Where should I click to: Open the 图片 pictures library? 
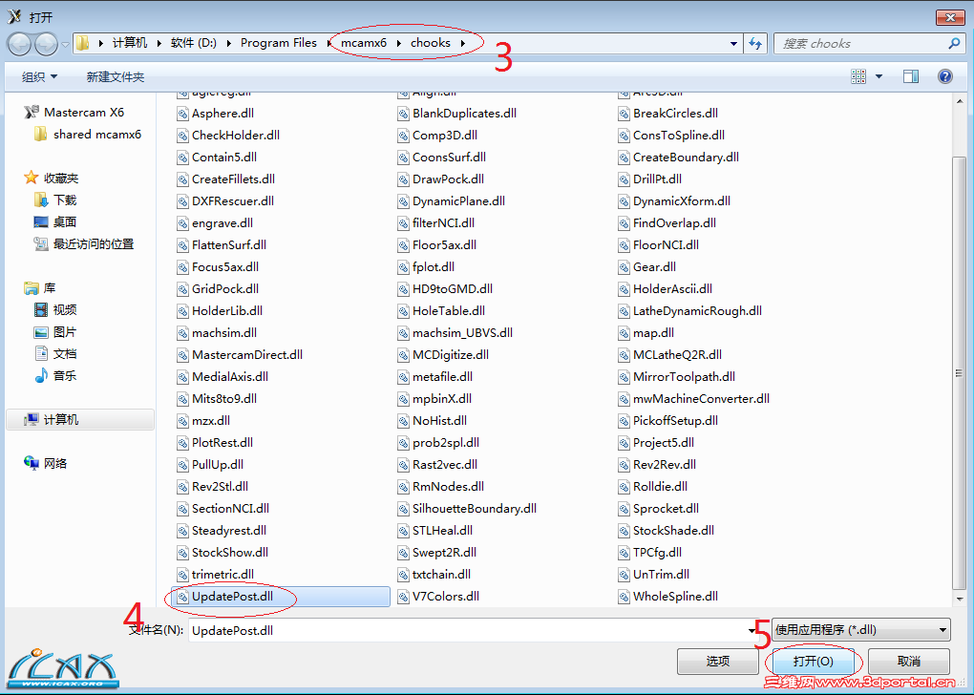[55, 332]
